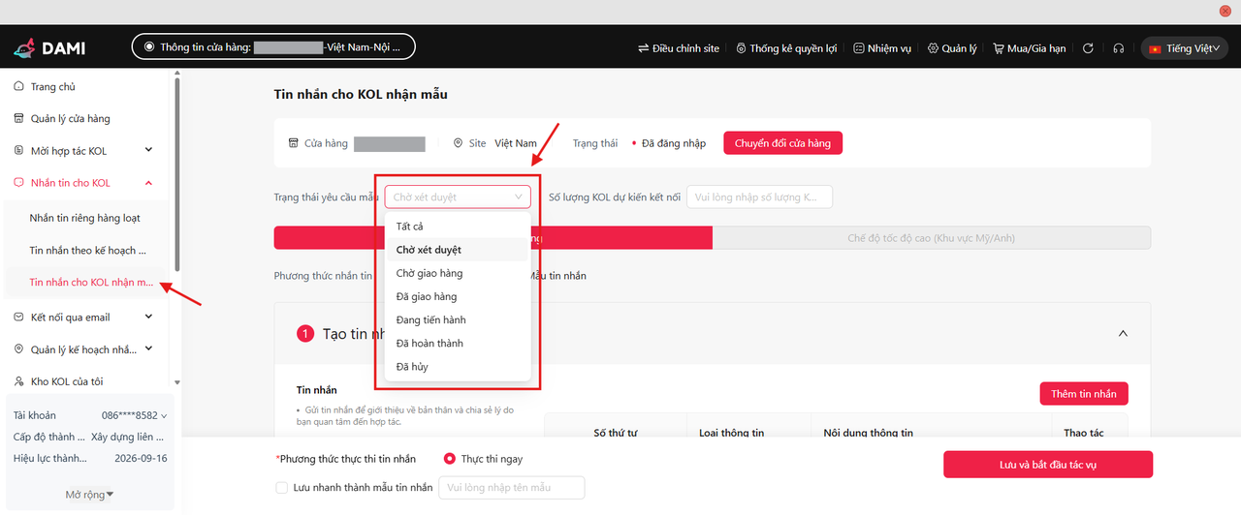Viewport: 1241px width, 515px height.
Task: Select Đã hoàn thành status option
Action: pyautogui.click(x=430, y=344)
